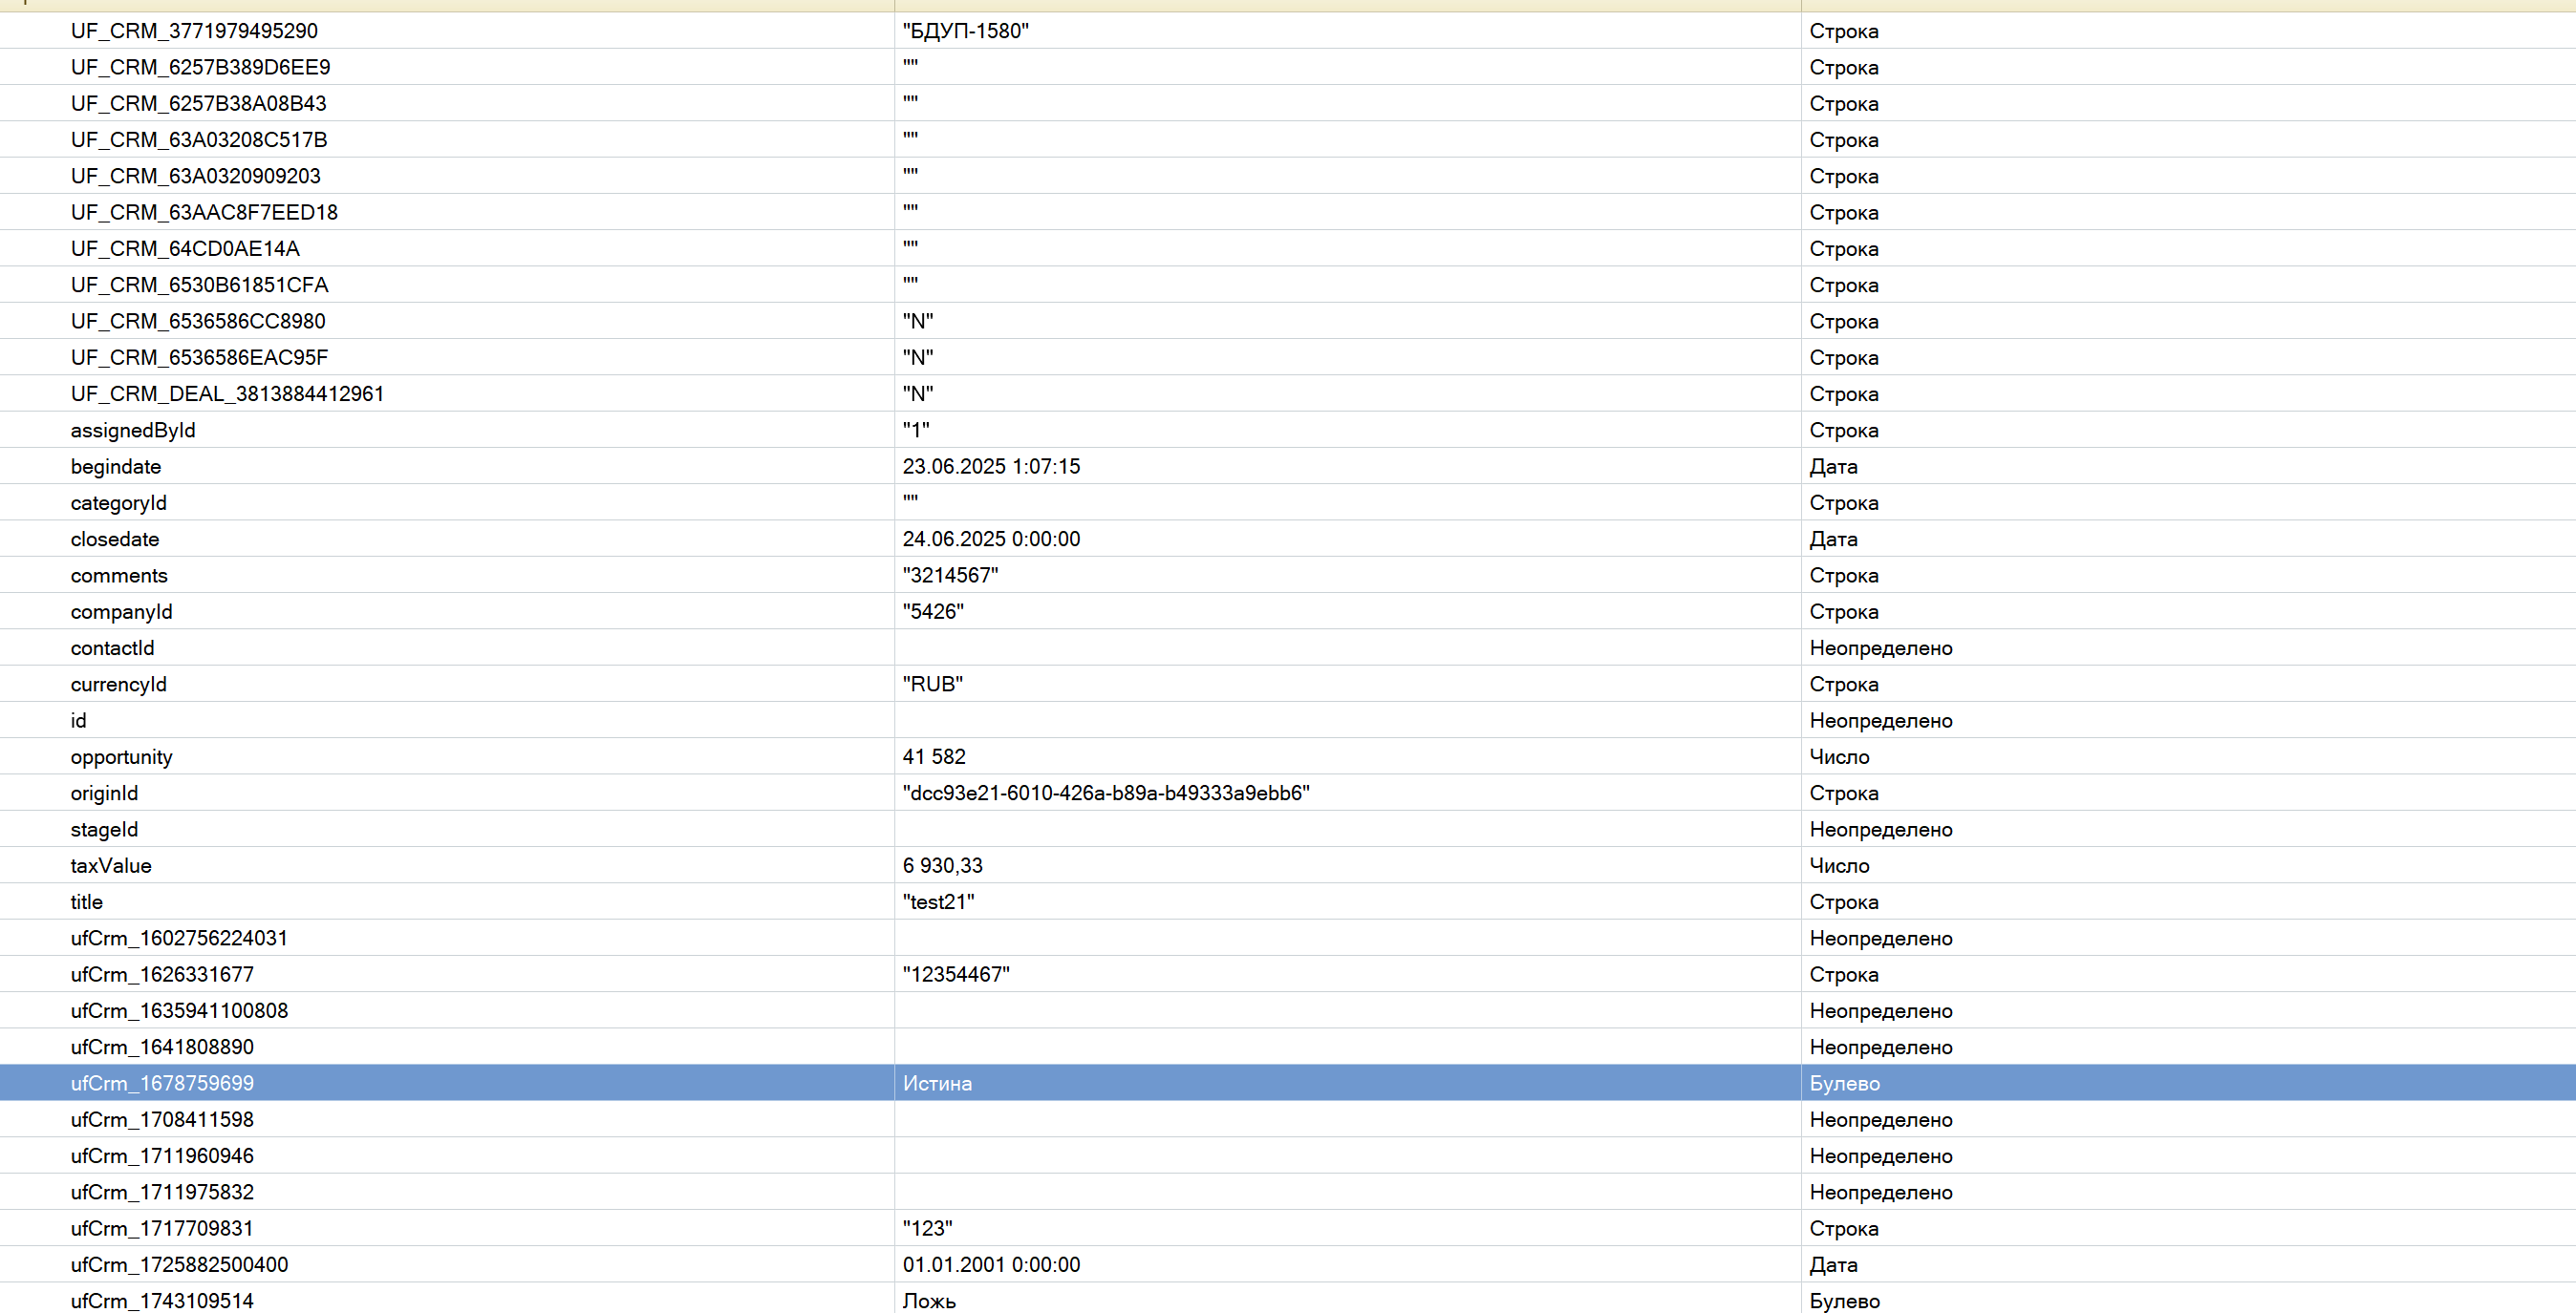This screenshot has height=1313, width=2576.
Task: Click the Строка type of title row
Action: pos(1843,902)
